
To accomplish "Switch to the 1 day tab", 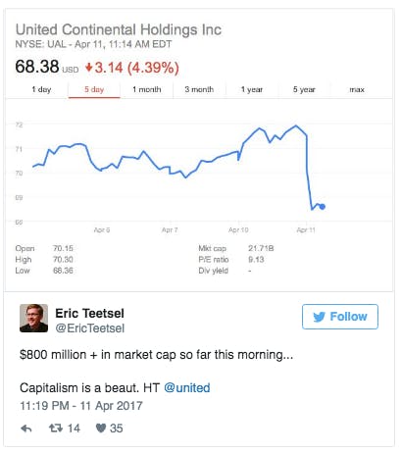I will pos(41,89).
